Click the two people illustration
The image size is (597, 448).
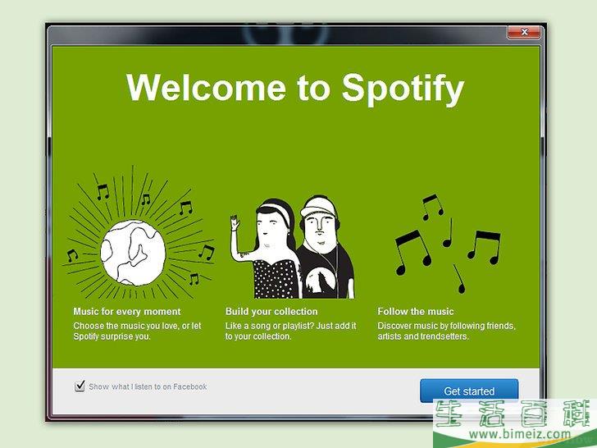coord(293,247)
